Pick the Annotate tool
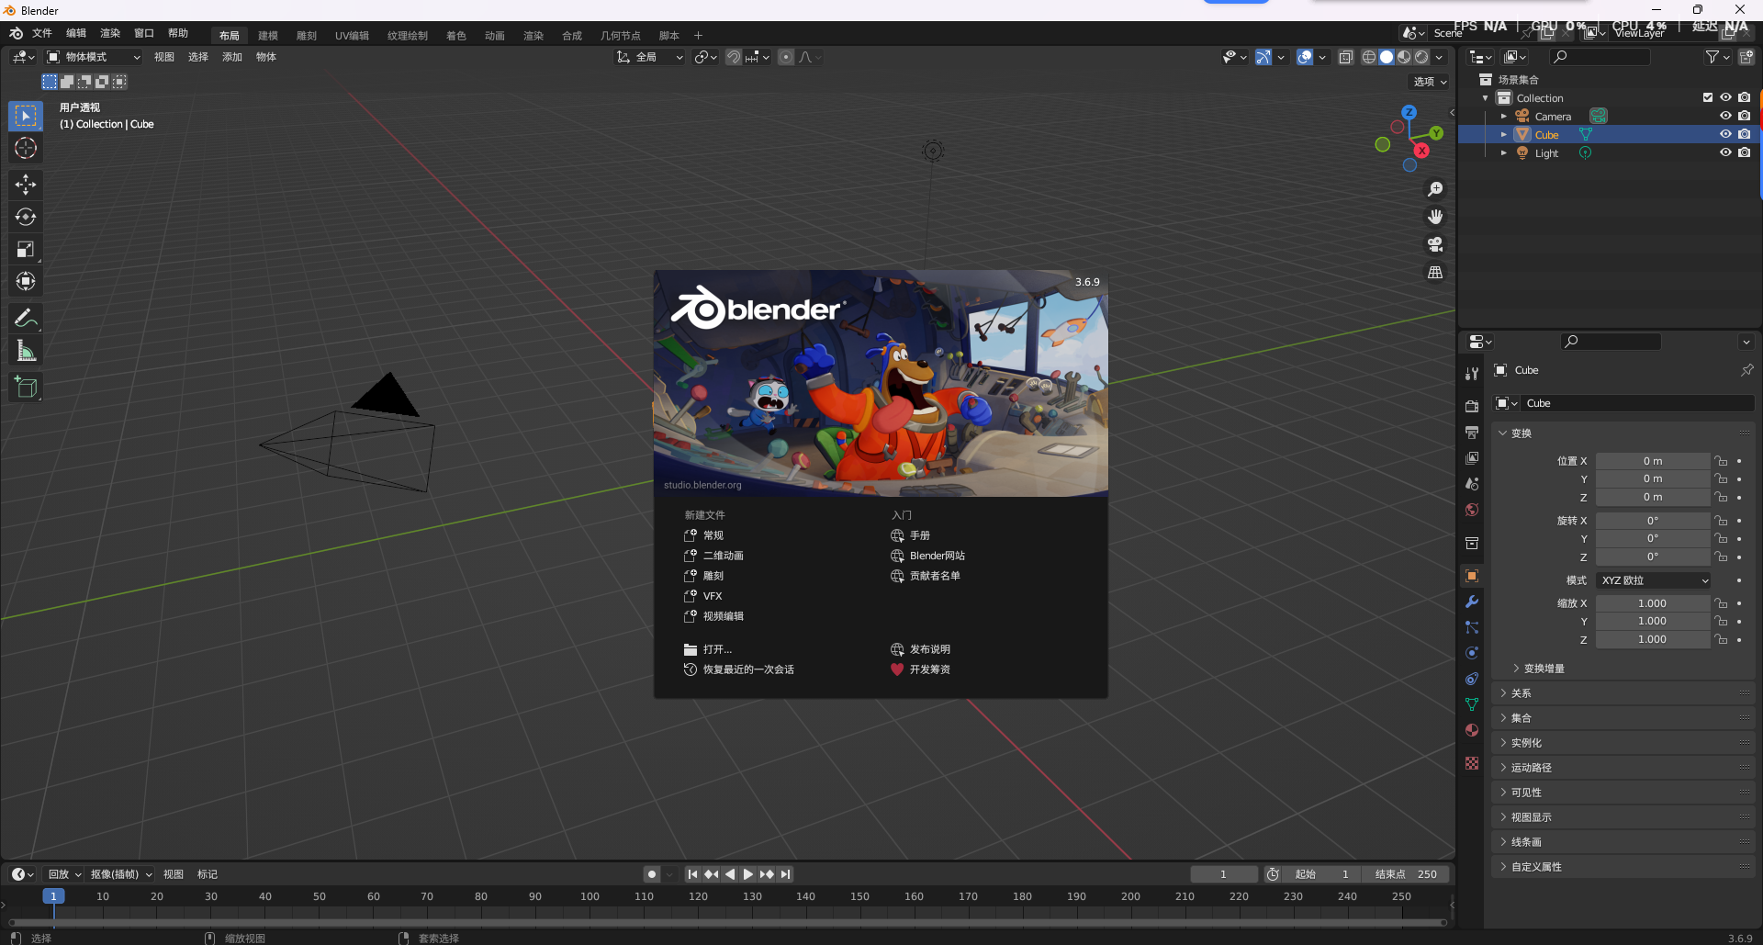1763x945 pixels. (x=25, y=317)
